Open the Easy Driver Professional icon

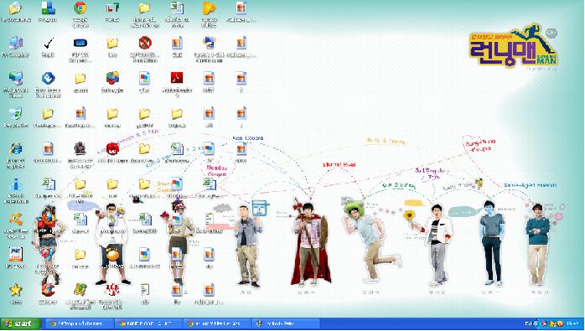pyautogui.click(x=48, y=79)
